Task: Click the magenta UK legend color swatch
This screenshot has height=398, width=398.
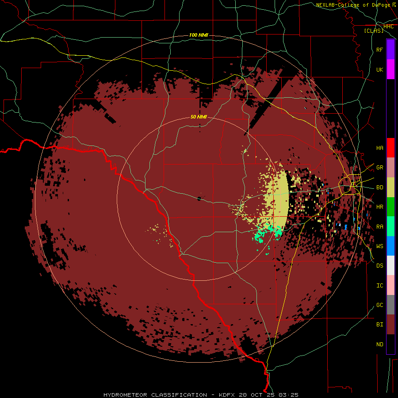Action: tap(390, 69)
